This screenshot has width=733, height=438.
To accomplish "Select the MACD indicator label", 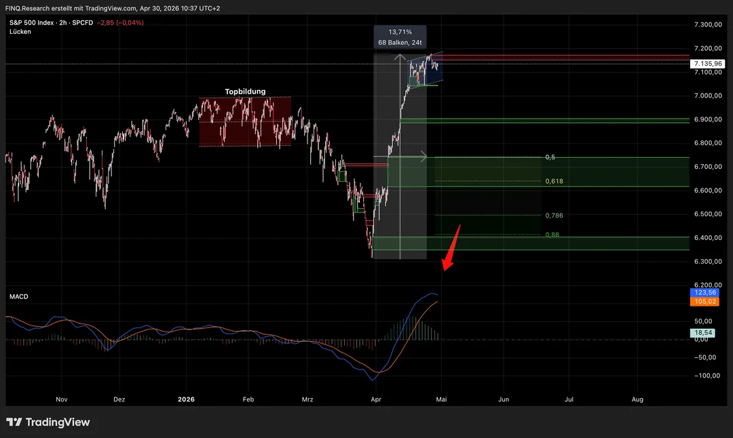I will [19, 297].
